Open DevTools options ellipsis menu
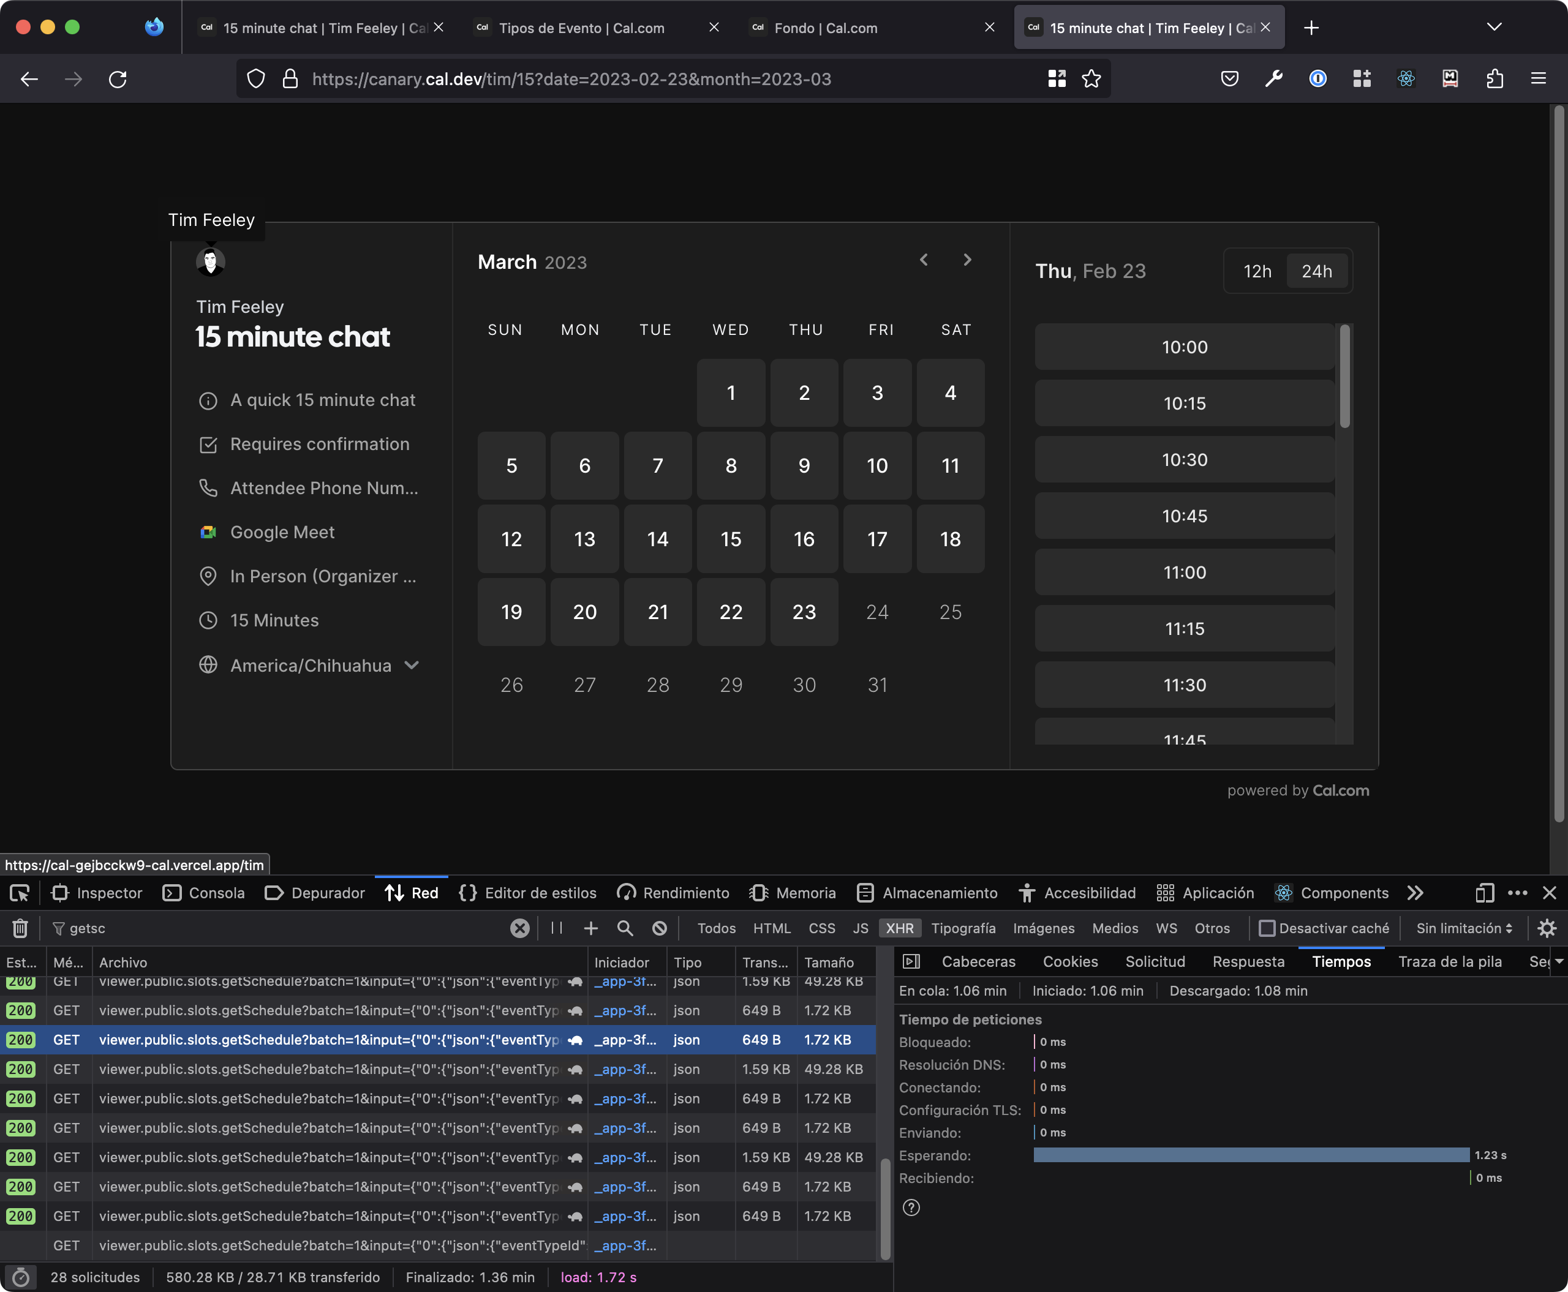The image size is (1568, 1292). (1517, 893)
